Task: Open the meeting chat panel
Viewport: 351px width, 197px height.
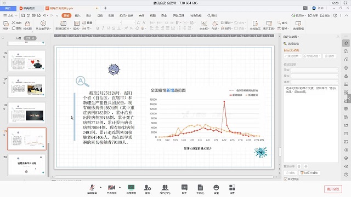Action: pyautogui.click(x=184, y=187)
